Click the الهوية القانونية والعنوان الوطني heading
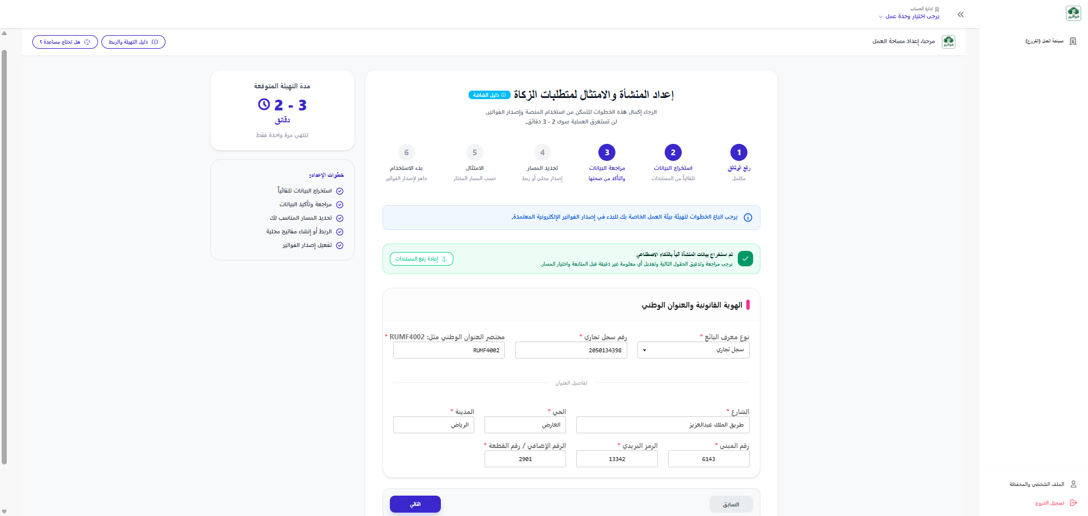 coord(692,305)
